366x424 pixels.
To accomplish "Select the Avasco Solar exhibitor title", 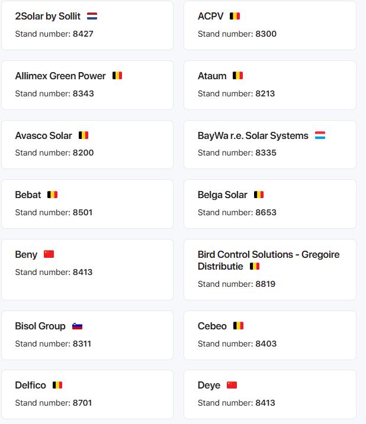I will coord(44,135).
